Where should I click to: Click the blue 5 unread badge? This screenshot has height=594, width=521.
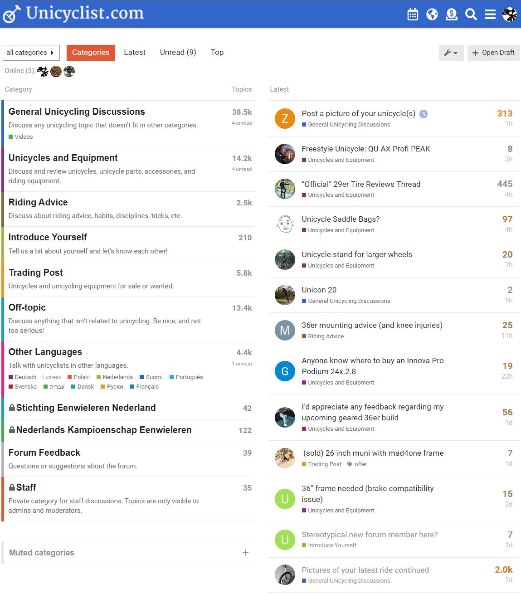coord(423,114)
